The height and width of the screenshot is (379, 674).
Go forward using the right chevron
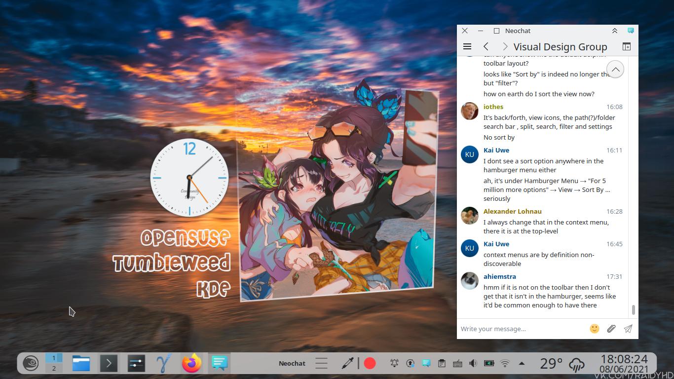(x=505, y=46)
